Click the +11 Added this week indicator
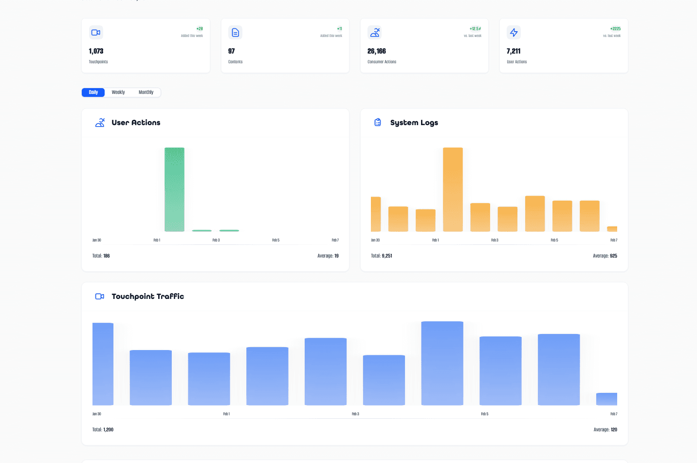 click(339, 29)
